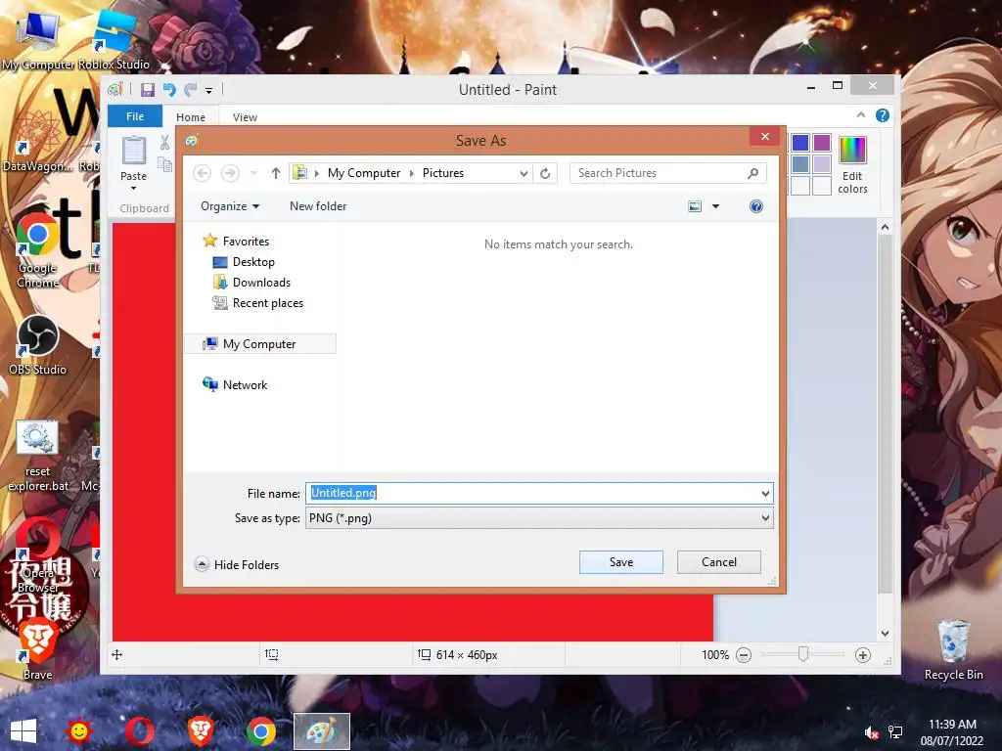
Task: Refresh the Pictures folder view
Action: 545,173
